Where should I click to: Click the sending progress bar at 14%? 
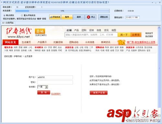[x=62, y=11]
